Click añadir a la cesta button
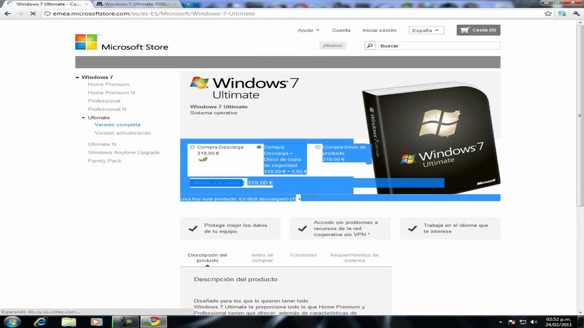The image size is (584, 328). 217,183
